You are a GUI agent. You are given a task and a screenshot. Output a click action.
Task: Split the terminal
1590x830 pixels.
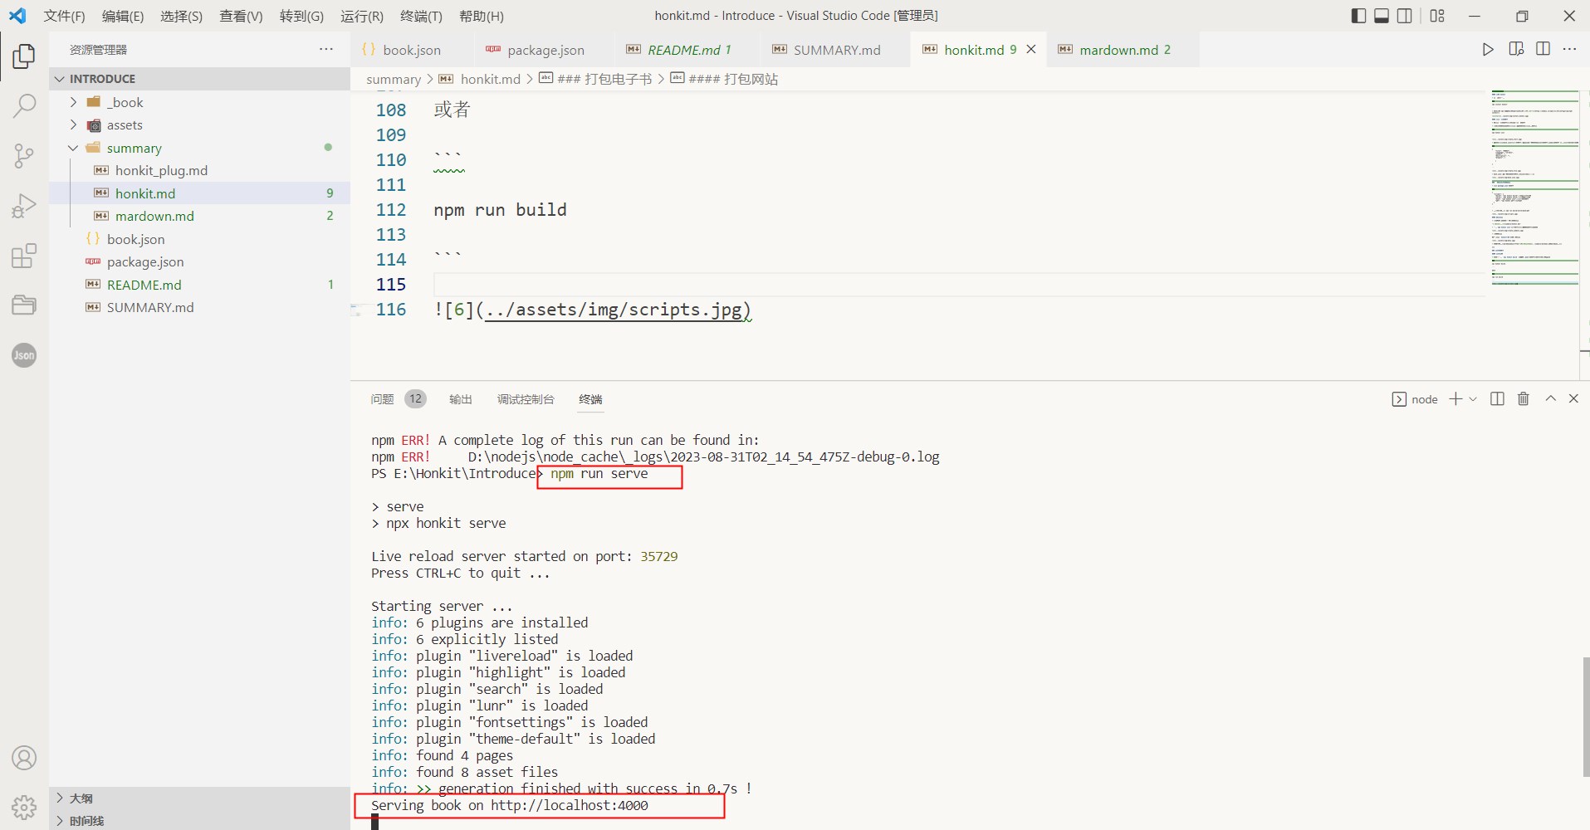pos(1497,399)
